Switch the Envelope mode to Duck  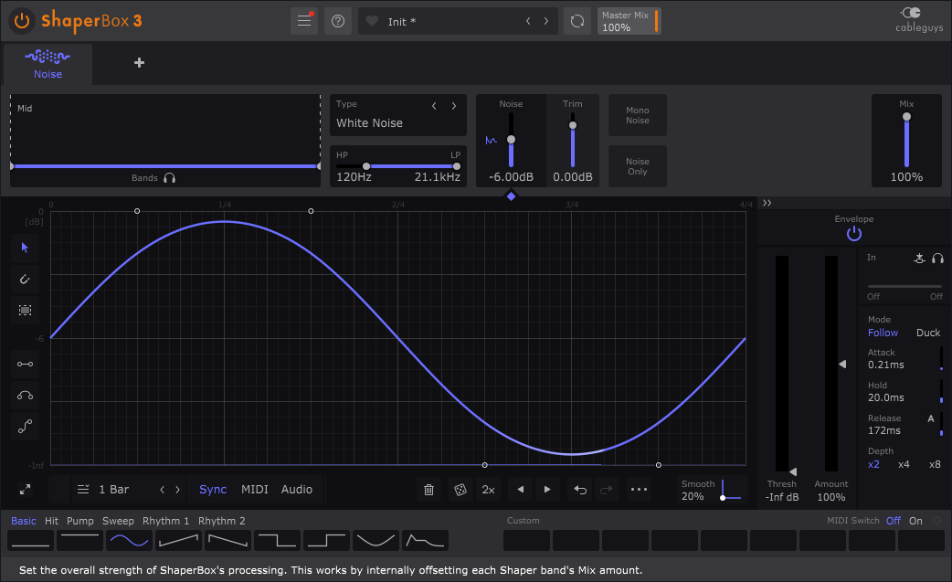(927, 333)
